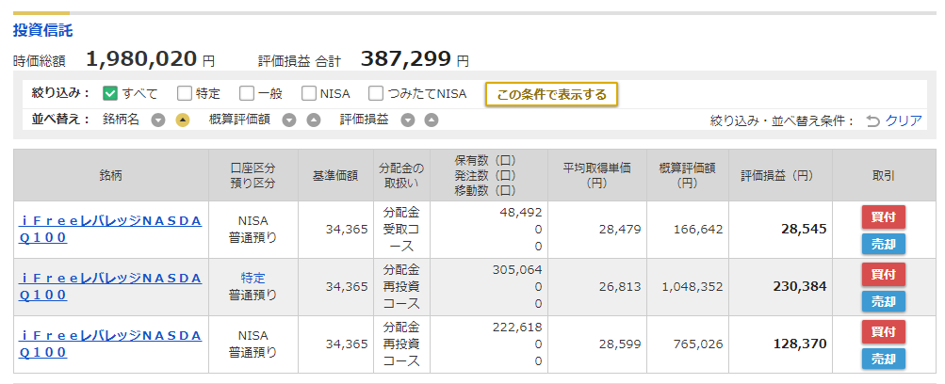945x384 pixels.
Task: Click the 並べ替え label
Action: [60, 120]
